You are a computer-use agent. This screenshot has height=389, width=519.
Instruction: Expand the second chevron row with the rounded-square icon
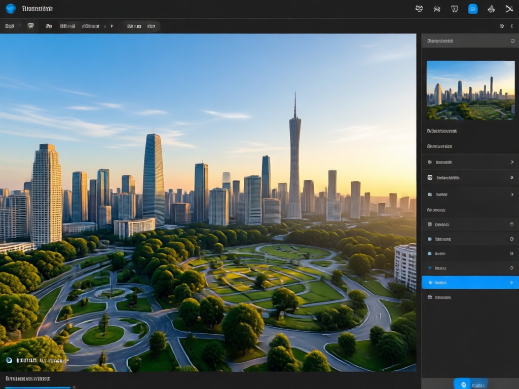(470, 178)
